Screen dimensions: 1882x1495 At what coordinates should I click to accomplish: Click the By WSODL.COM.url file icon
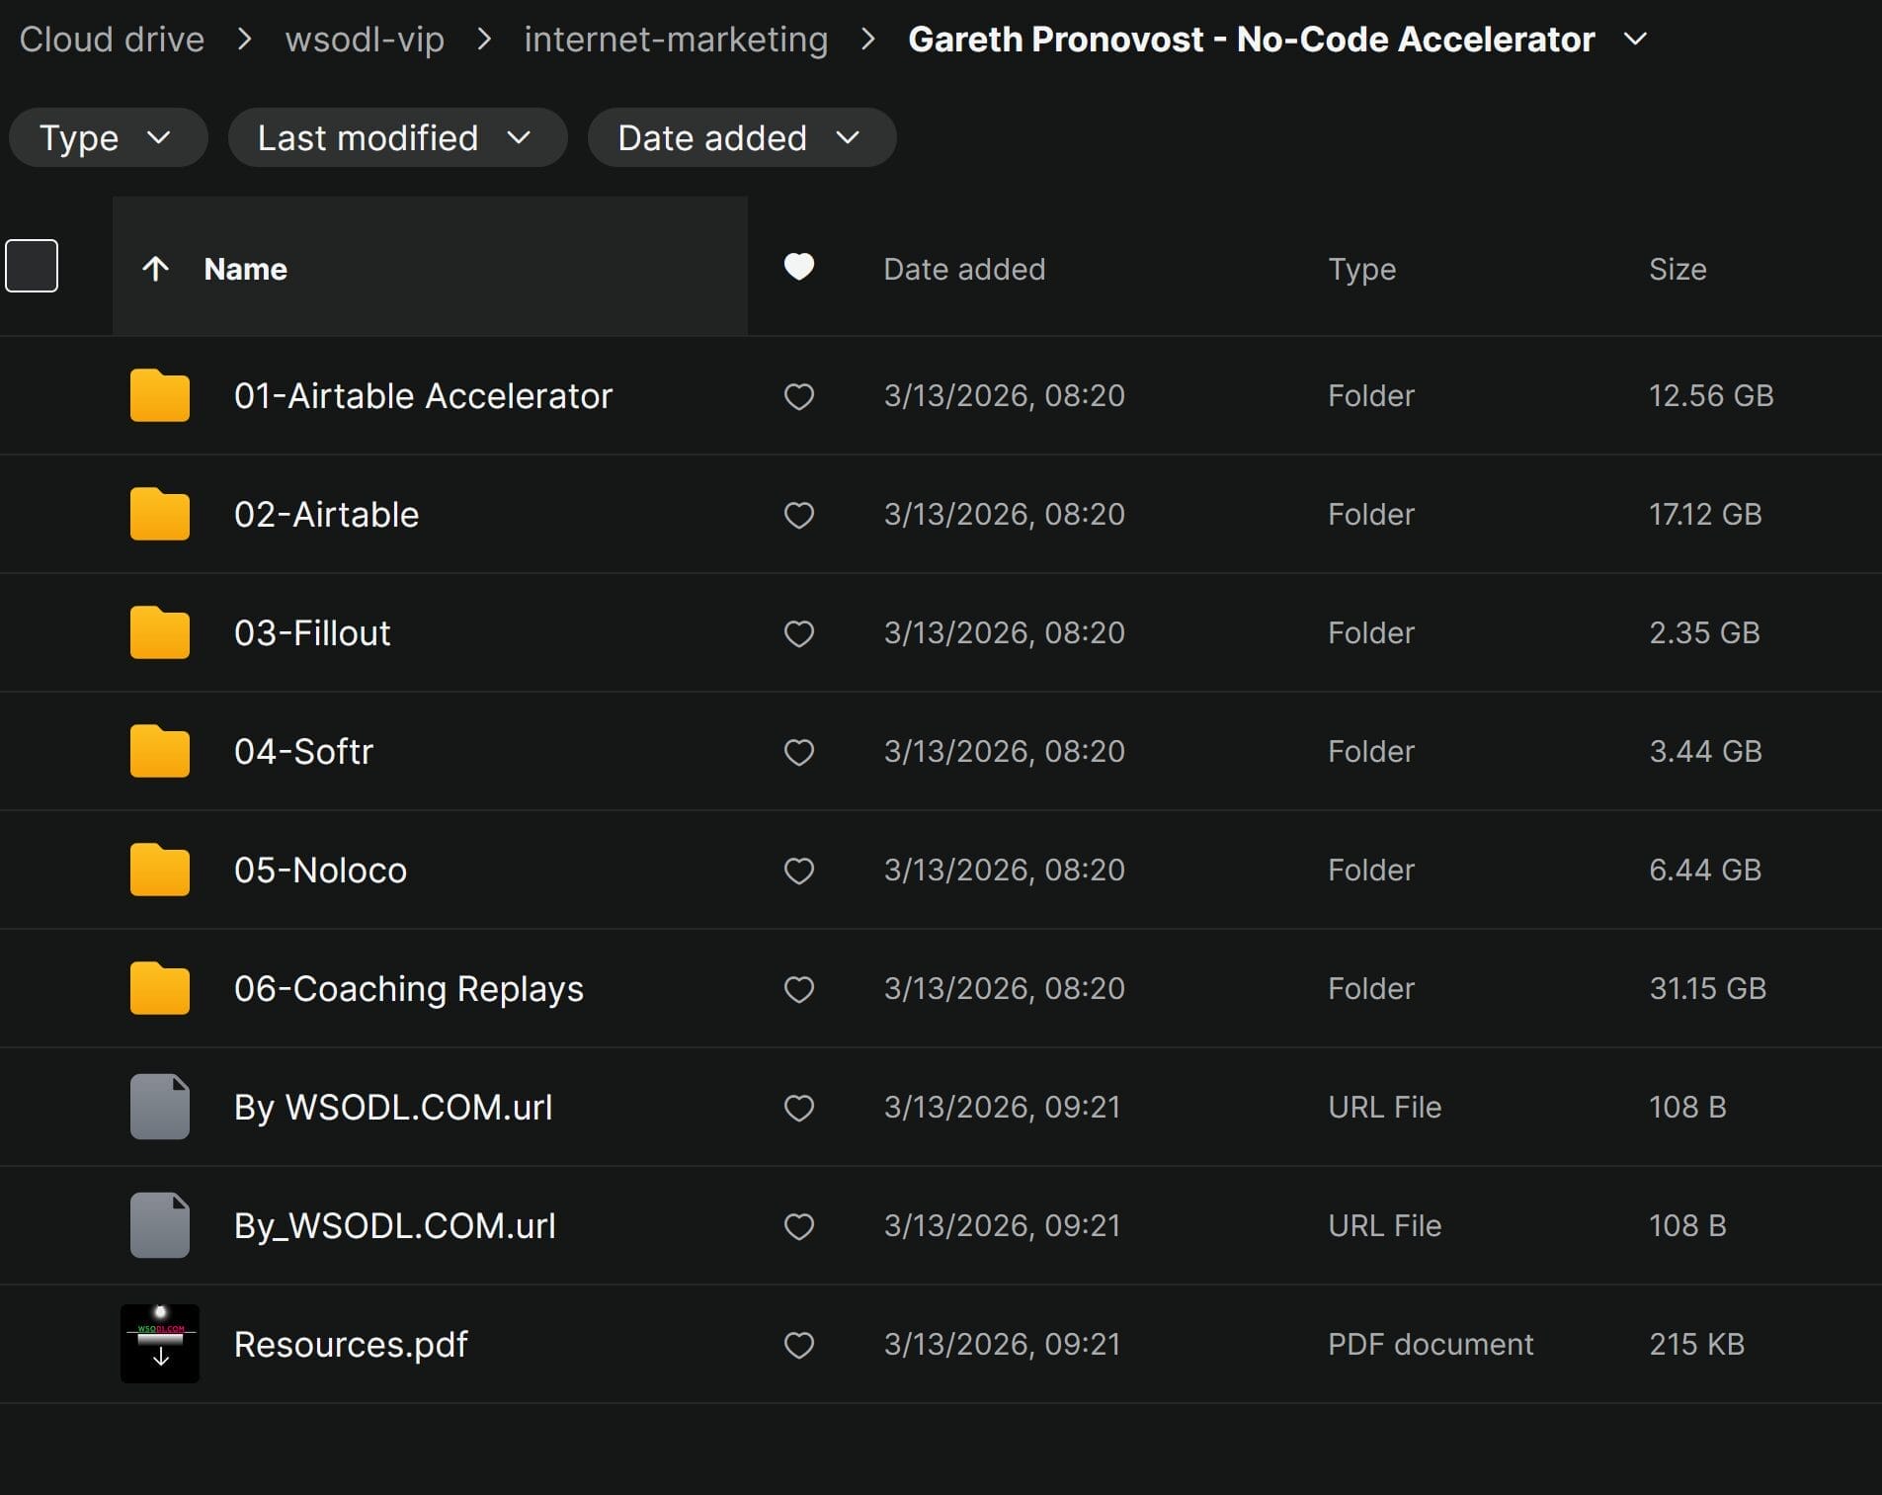tap(159, 1107)
